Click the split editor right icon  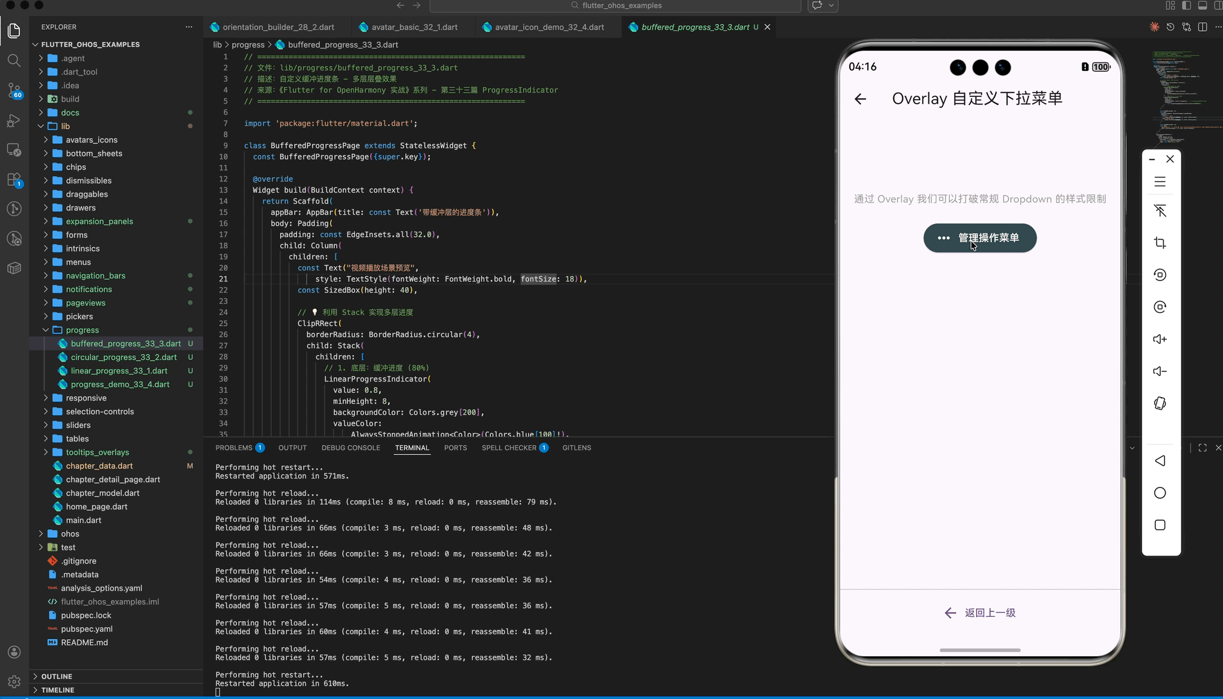click(1202, 27)
